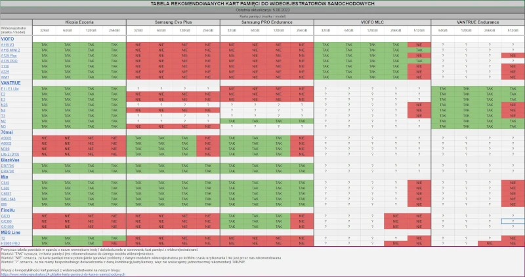525x277 pixels.
Task: Select the Samsung Evo Plus column group header
Action: [173, 22]
